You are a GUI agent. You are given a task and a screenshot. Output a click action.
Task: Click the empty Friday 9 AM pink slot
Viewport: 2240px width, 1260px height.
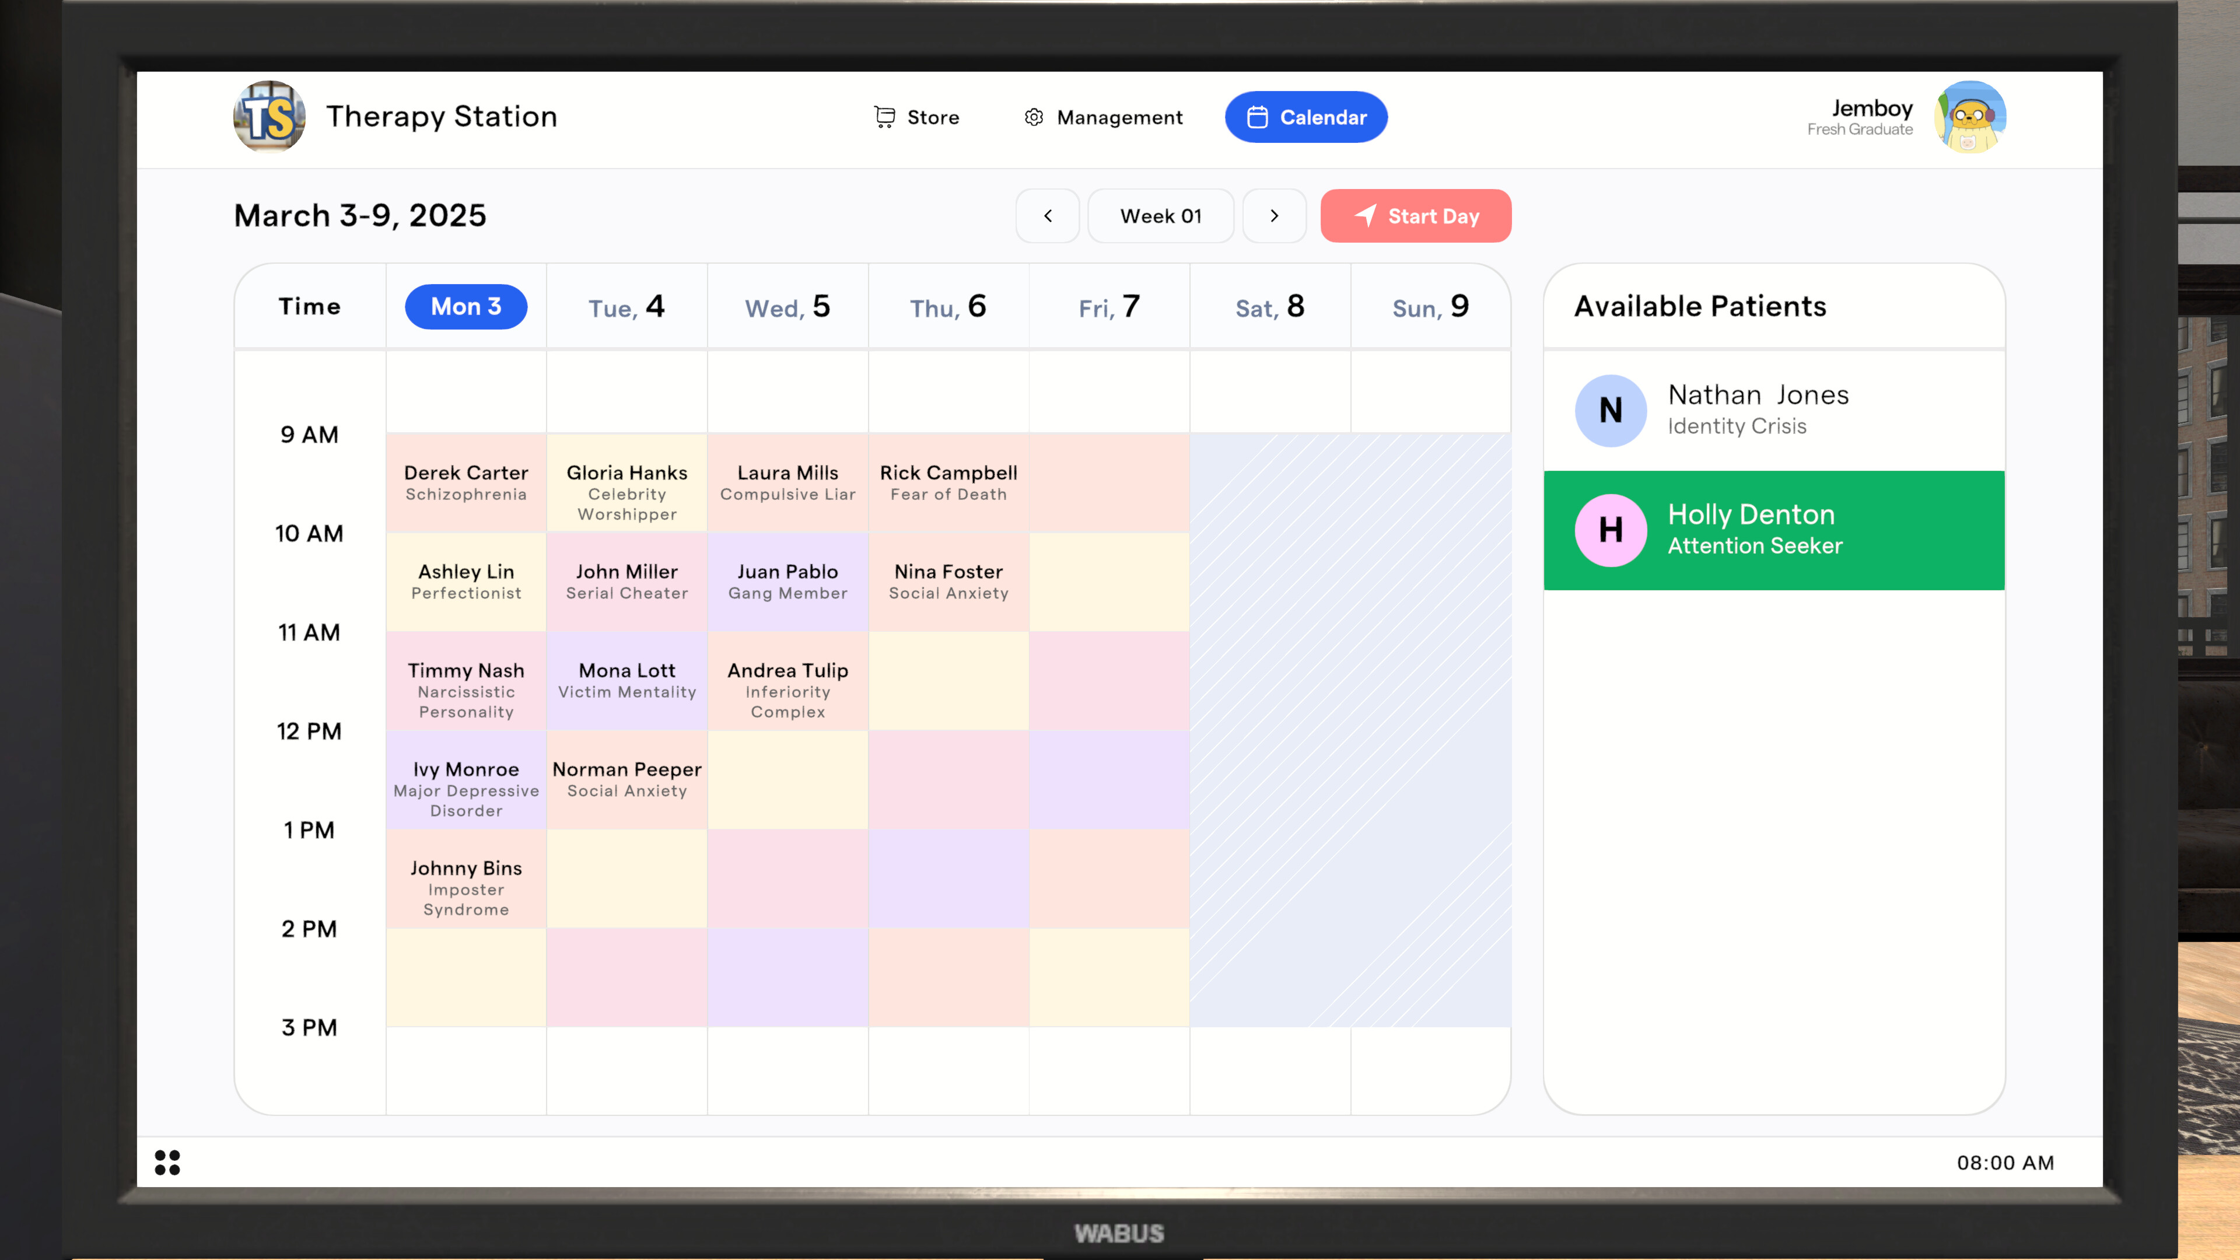tap(1109, 482)
